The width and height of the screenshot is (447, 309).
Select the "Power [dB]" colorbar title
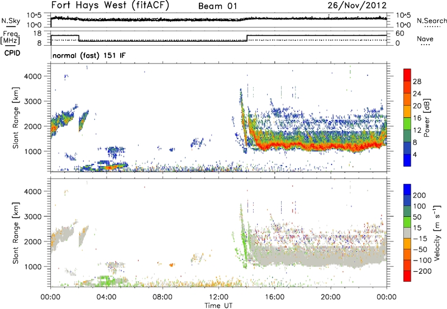(x=427, y=118)
